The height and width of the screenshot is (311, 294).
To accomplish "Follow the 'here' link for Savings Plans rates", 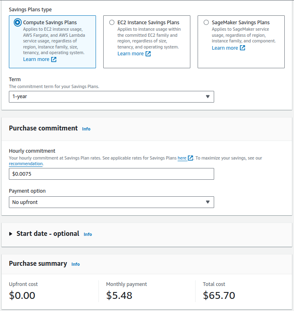I will point(182,158).
